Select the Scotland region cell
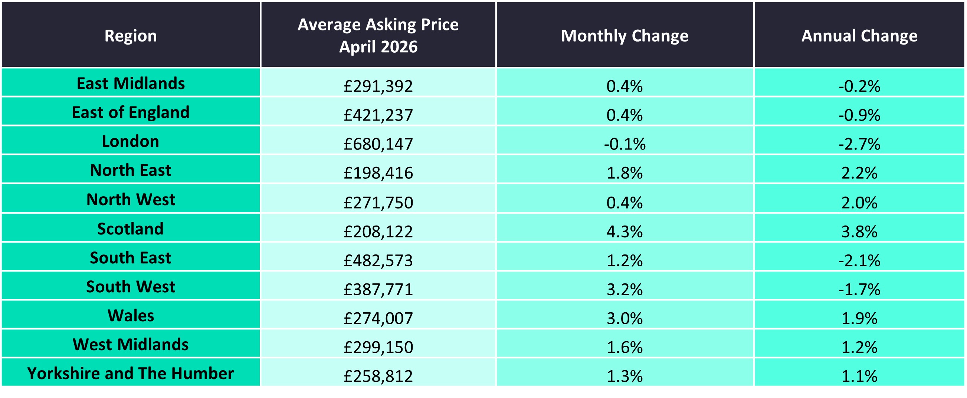The image size is (967, 398). pos(131,228)
